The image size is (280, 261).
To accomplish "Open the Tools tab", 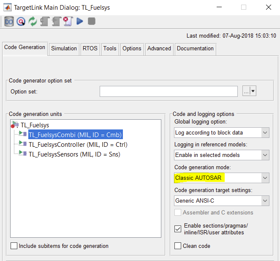I will [x=110, y=49].
